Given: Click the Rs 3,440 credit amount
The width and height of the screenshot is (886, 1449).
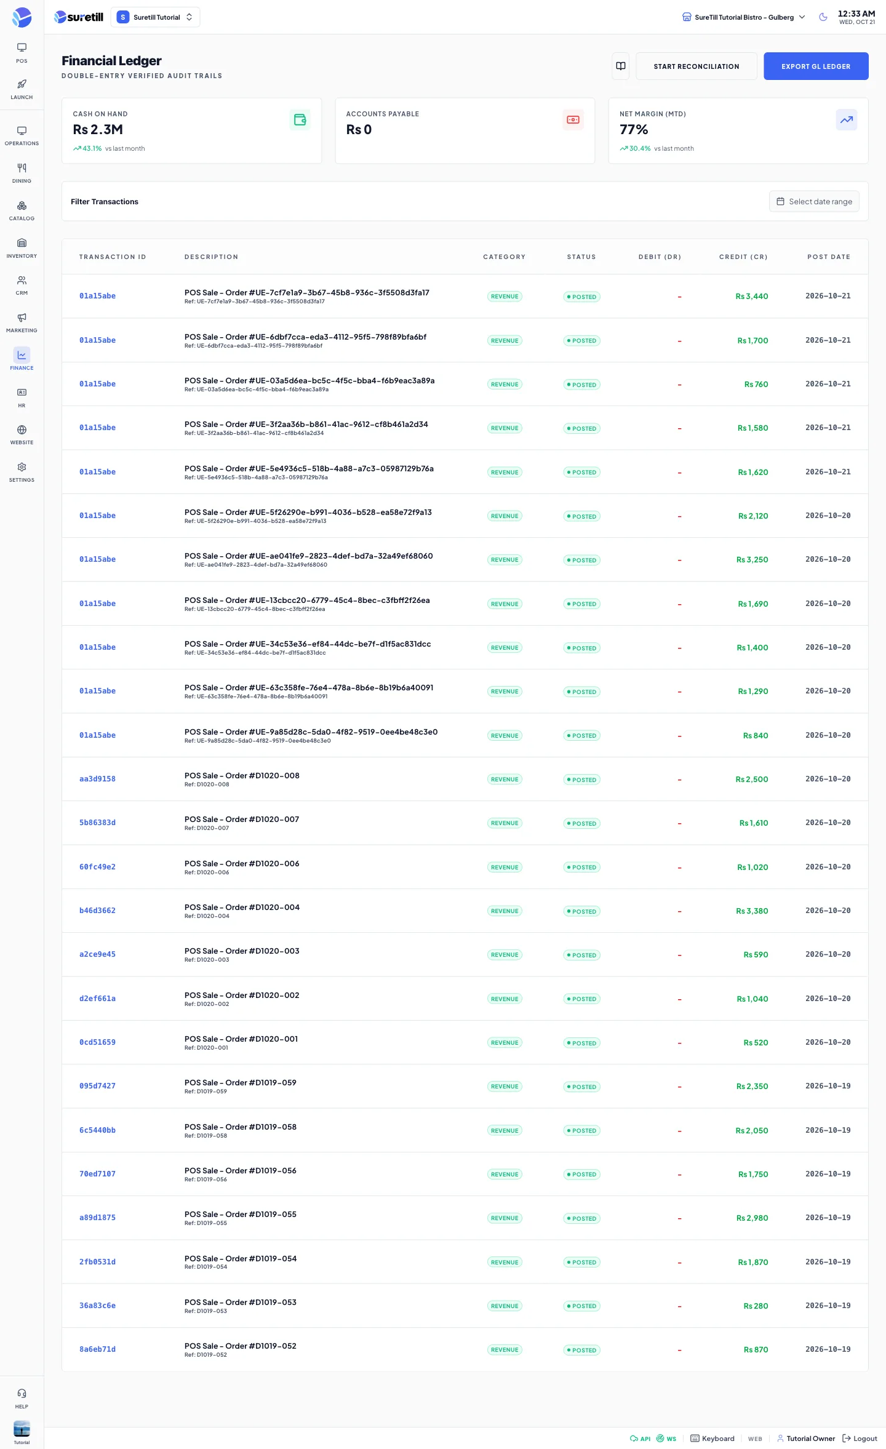Looking at the screenshot, I should coord(752,297).
